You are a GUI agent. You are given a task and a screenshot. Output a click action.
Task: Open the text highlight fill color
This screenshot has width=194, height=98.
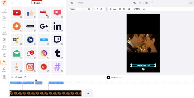click(101, 9)
